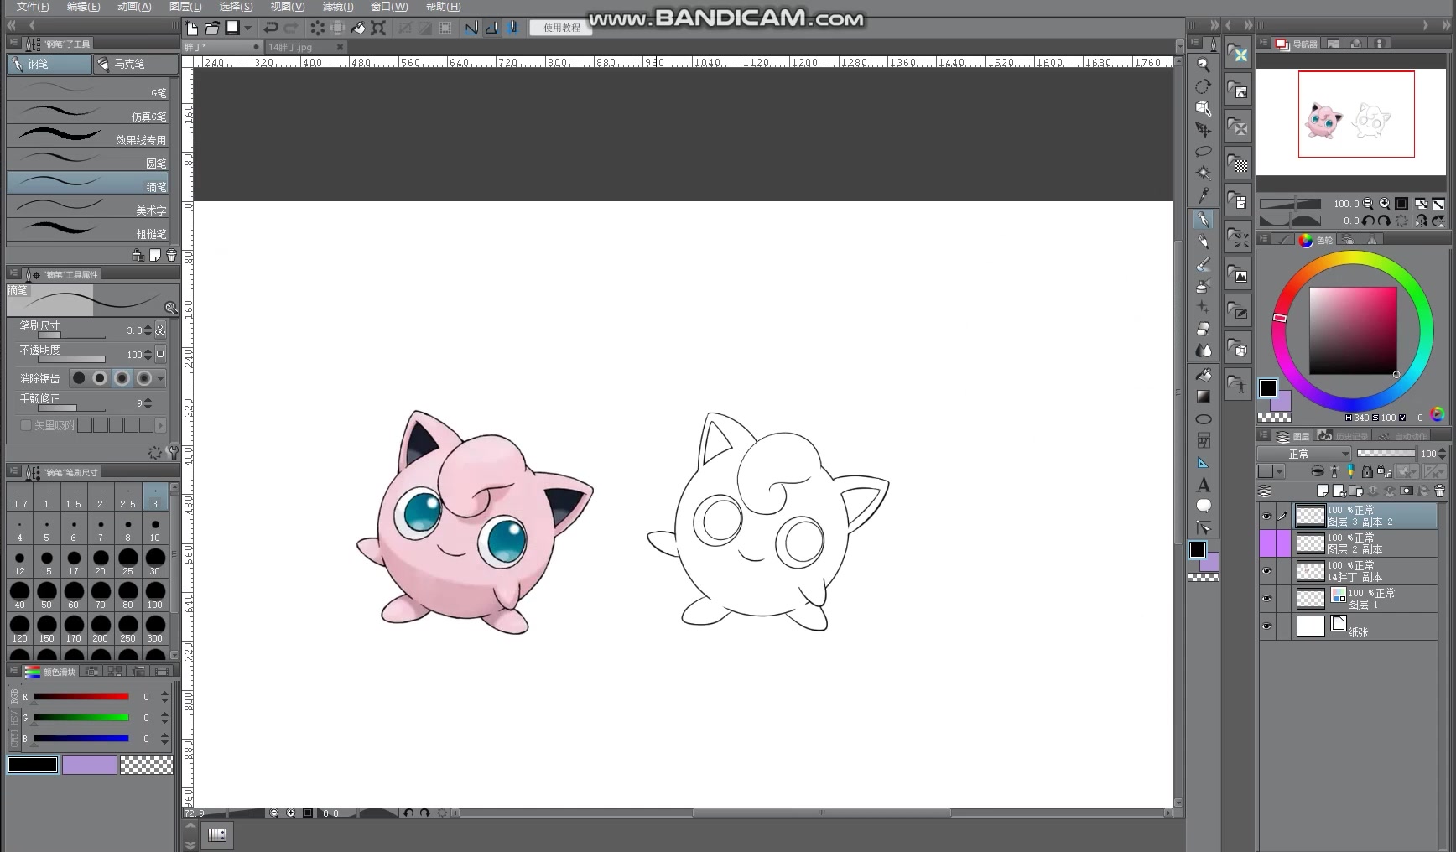Select the Brush tool
Screen dimensions: 1456x852
pos(1203,264)
